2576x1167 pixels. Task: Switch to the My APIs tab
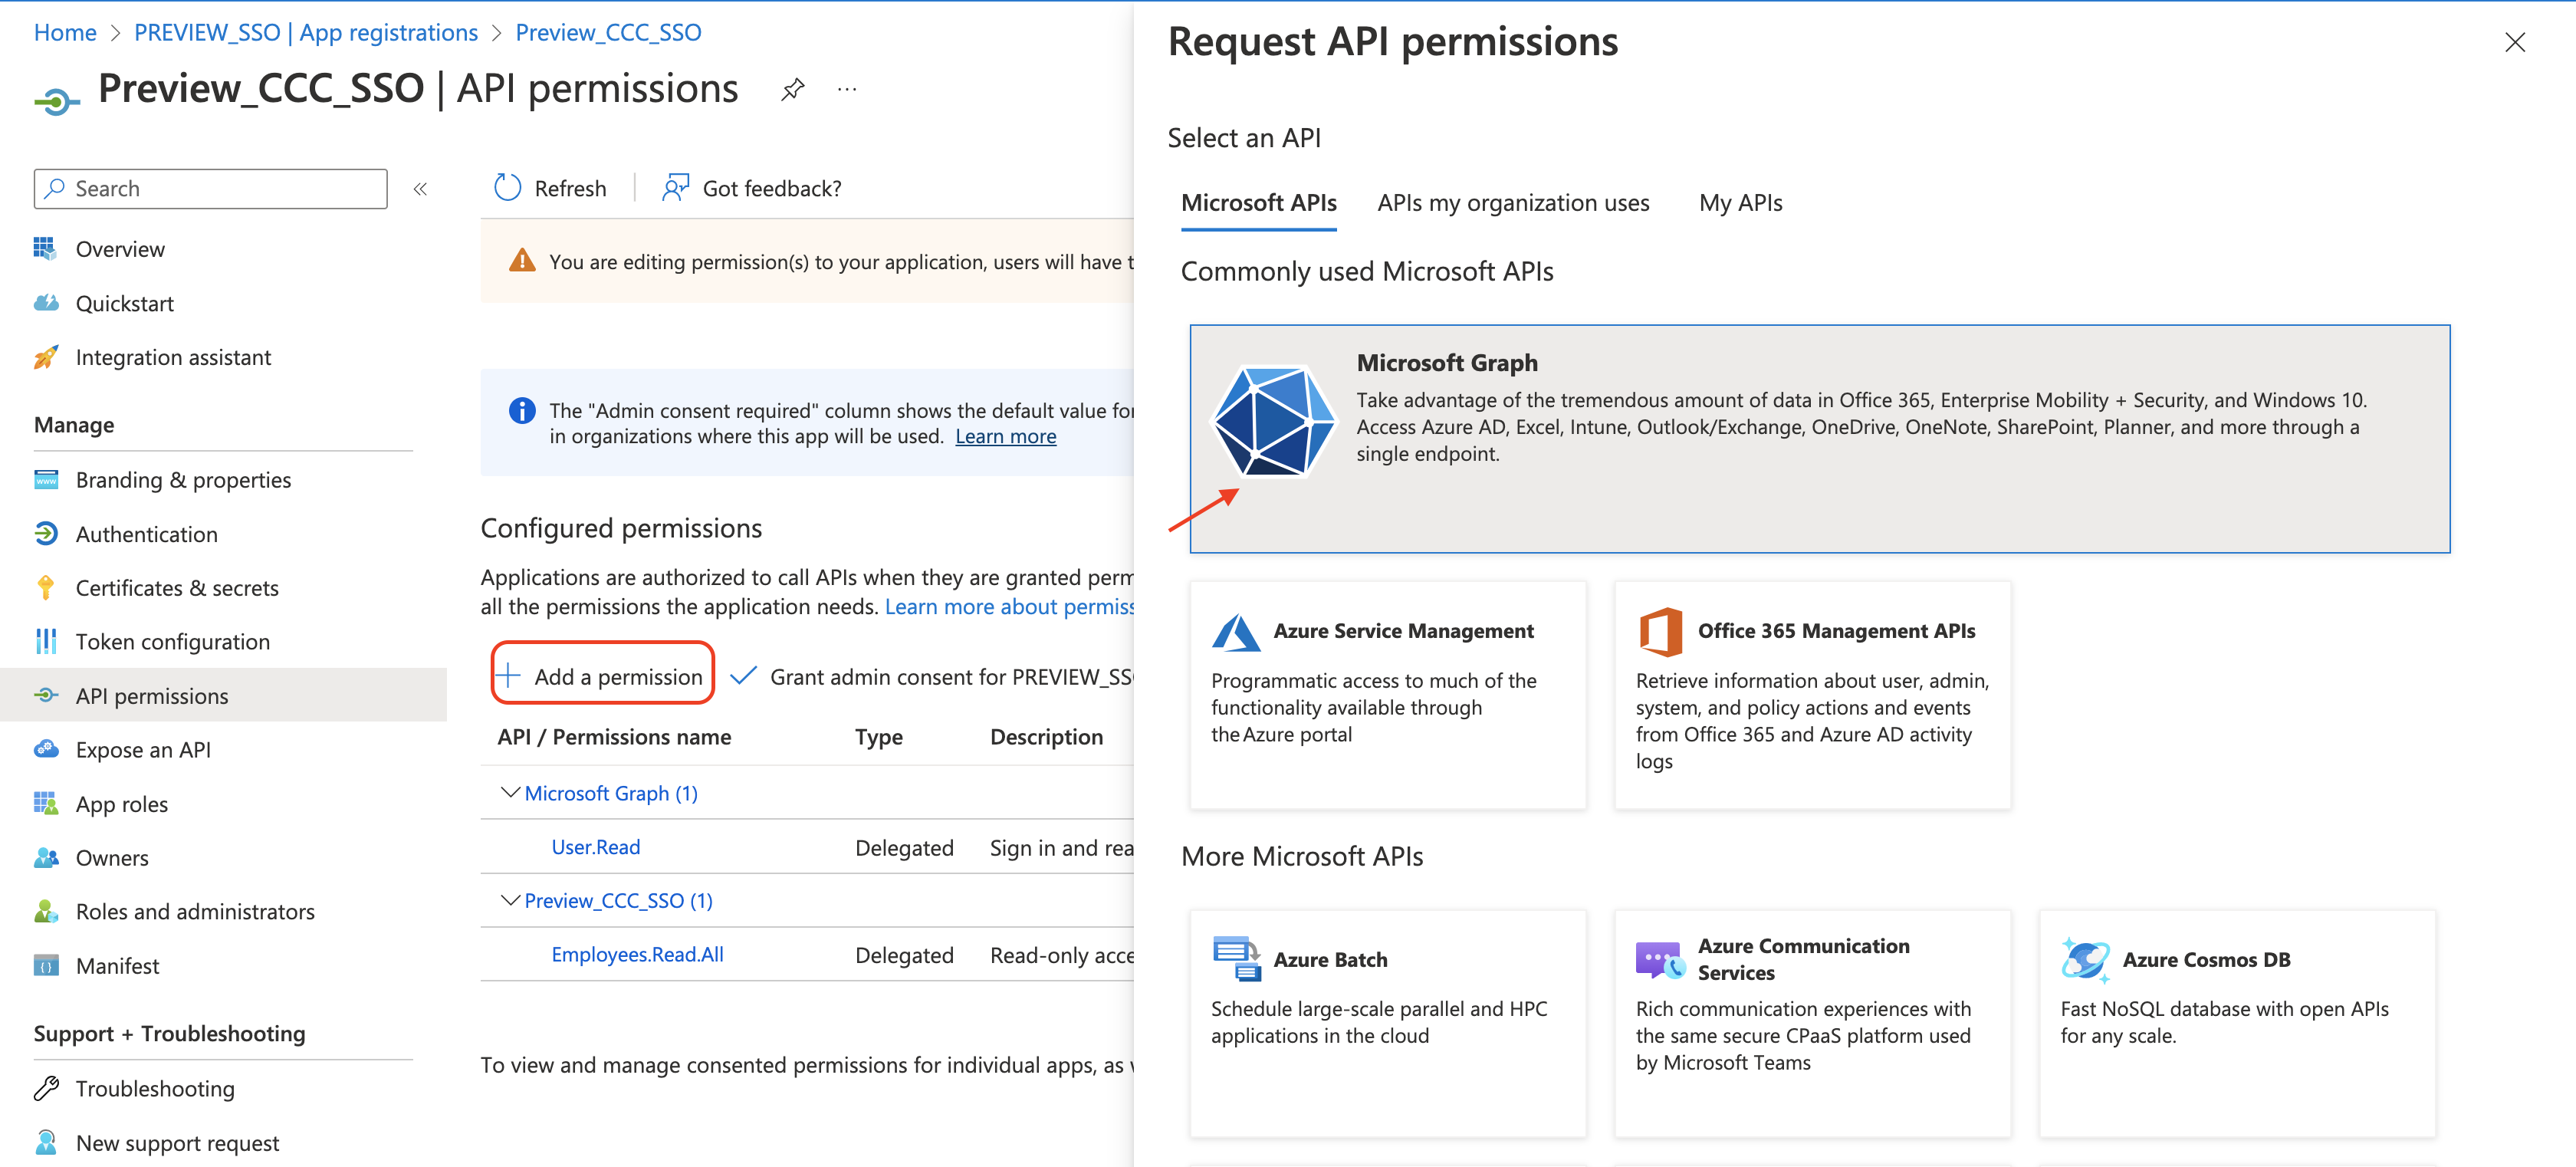point(1740,203)
